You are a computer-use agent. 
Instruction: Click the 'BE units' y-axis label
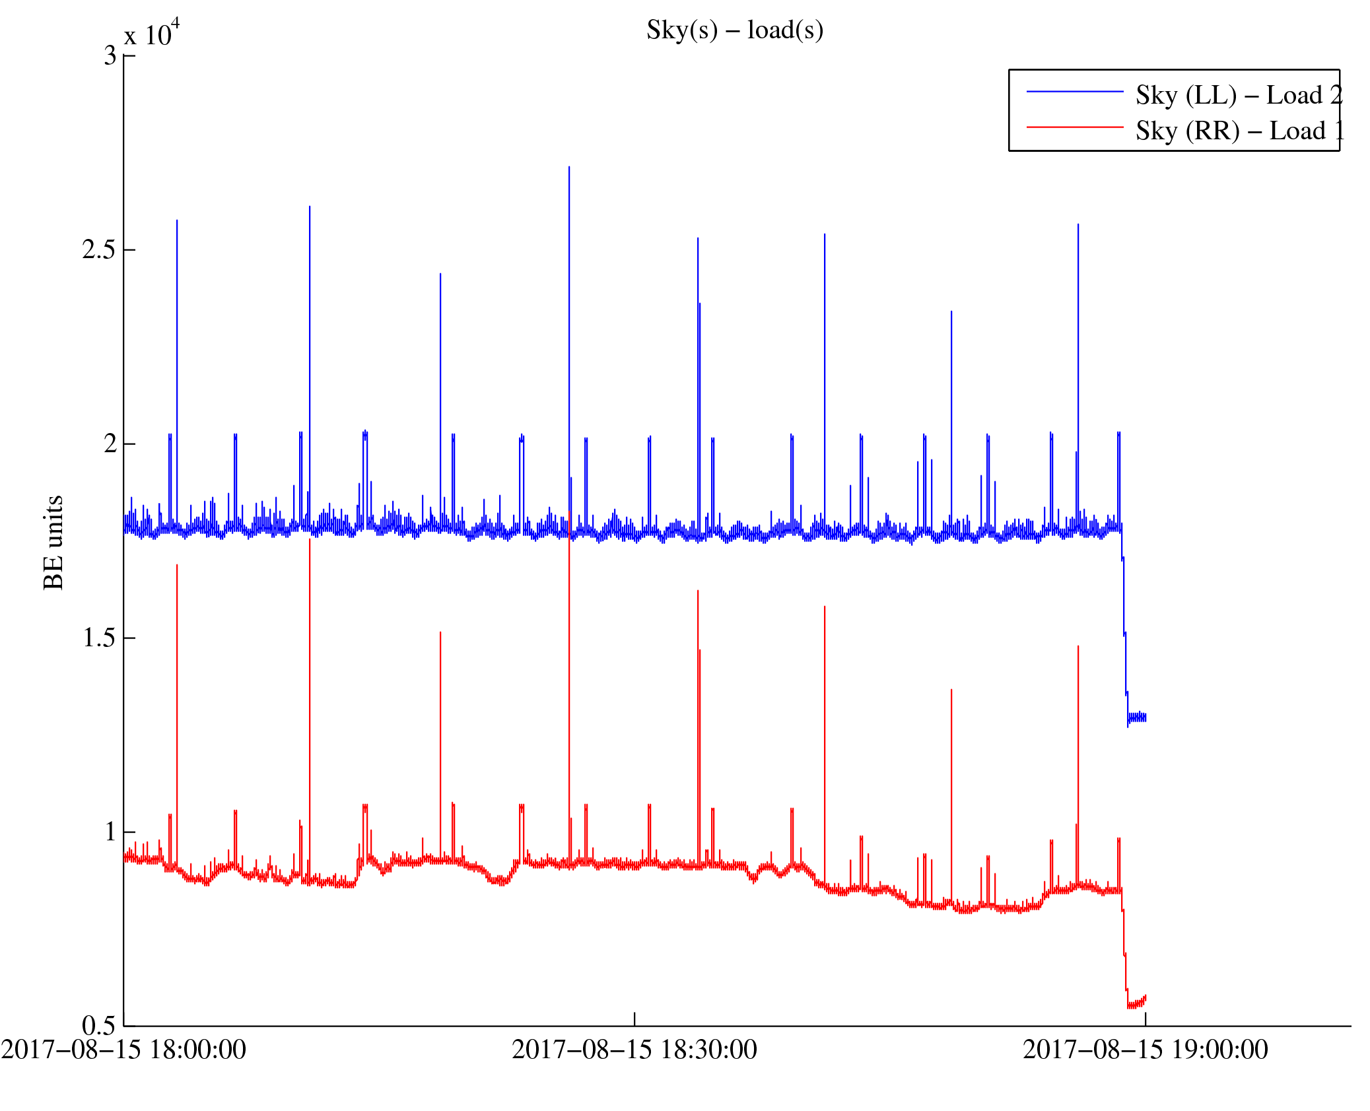pyautogui.click(x=53, y=542)
